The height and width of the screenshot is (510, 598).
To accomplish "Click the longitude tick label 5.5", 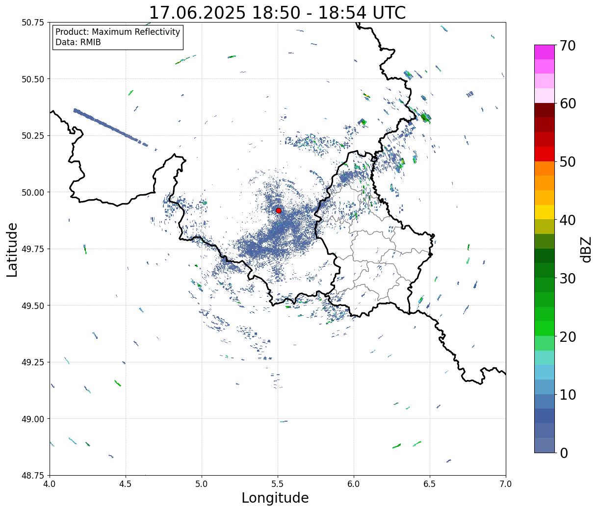I will pyautogui.click(x=278, y=484).
